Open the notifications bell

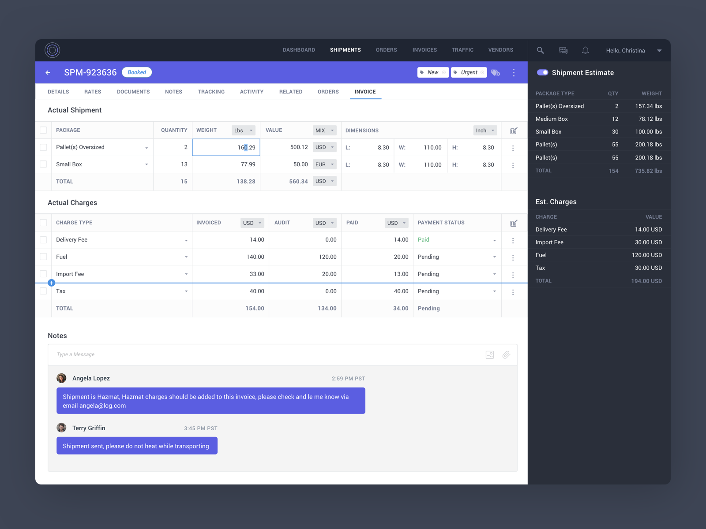coord(585,50)
